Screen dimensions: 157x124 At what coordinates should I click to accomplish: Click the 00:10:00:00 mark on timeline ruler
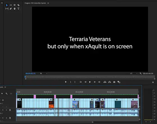point(79,92)
